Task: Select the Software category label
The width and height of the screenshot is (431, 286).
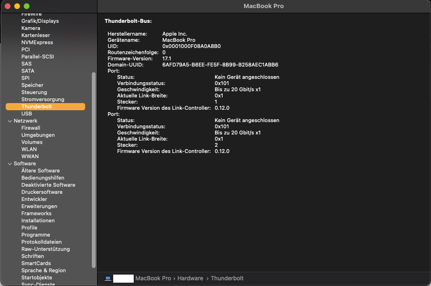Action: coord(25,164)
